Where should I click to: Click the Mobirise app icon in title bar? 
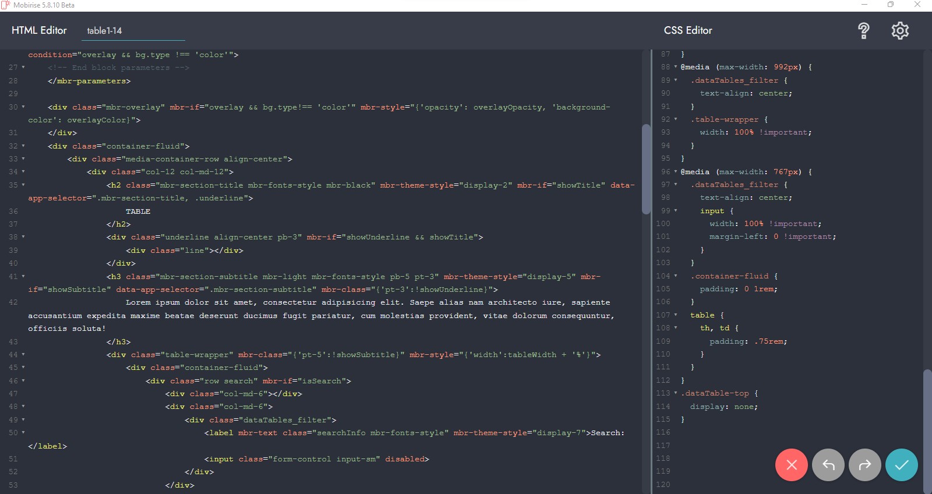pos(6,5)
